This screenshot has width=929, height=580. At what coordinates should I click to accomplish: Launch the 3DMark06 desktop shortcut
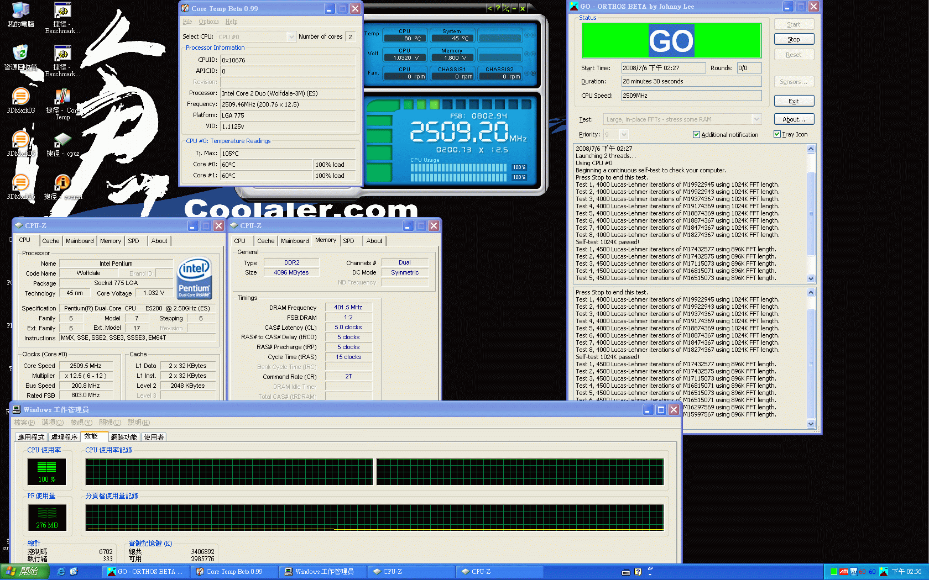pos(20,187)
